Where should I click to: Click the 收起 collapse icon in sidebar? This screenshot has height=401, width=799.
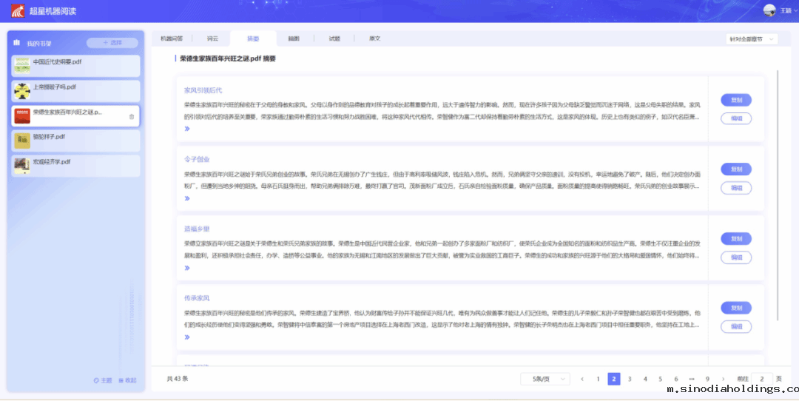click(120, 380)
